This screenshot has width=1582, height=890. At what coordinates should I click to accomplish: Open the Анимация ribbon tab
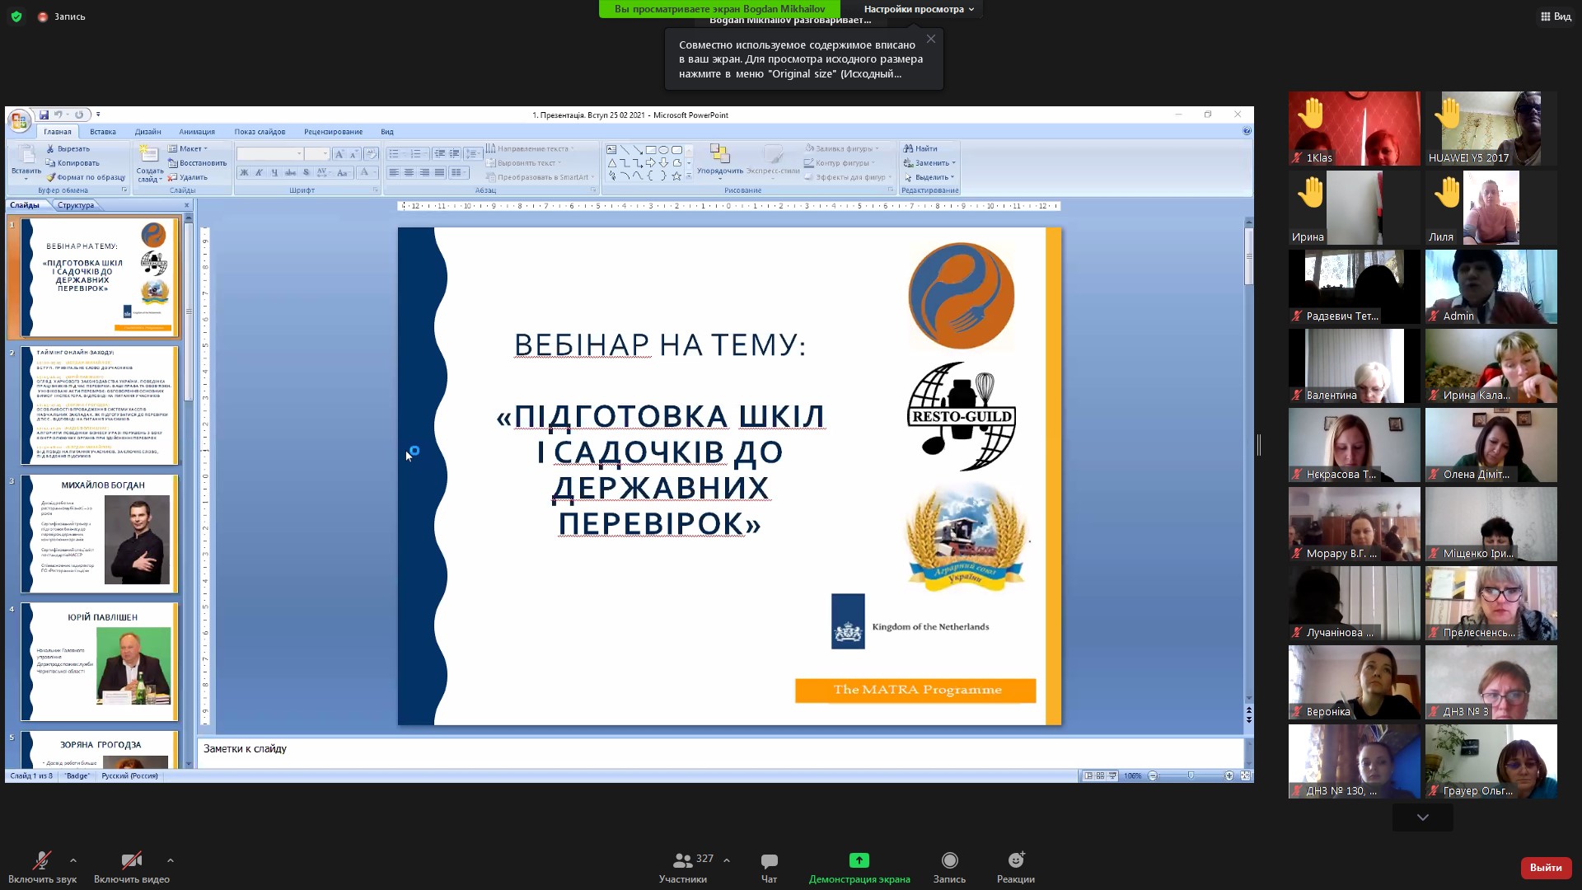(197, 132)
